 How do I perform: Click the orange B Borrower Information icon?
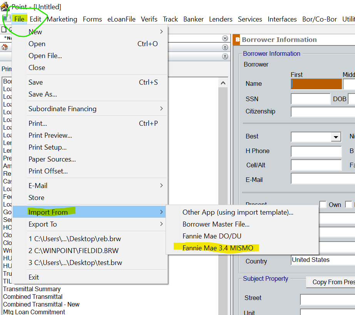click(237, 40)
